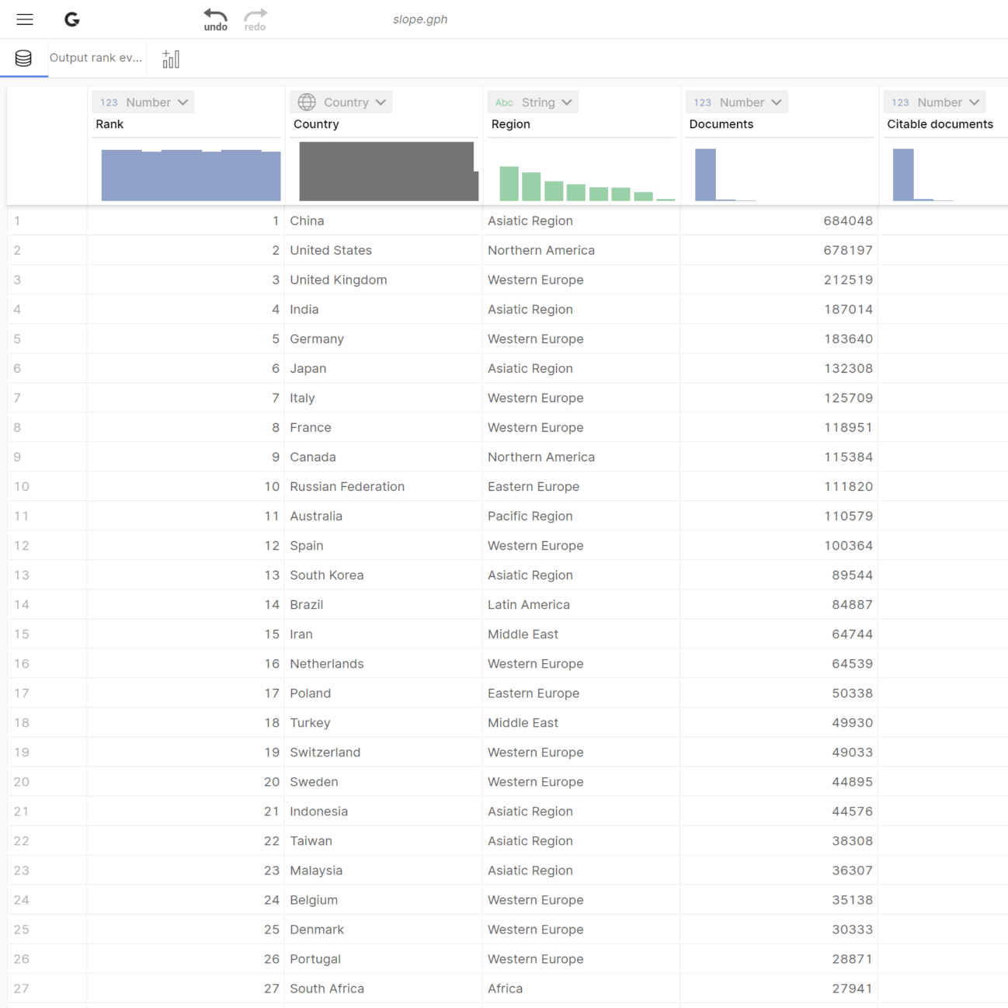Click the Graphext G logo
The image size is (1008, 1008).
72,19
